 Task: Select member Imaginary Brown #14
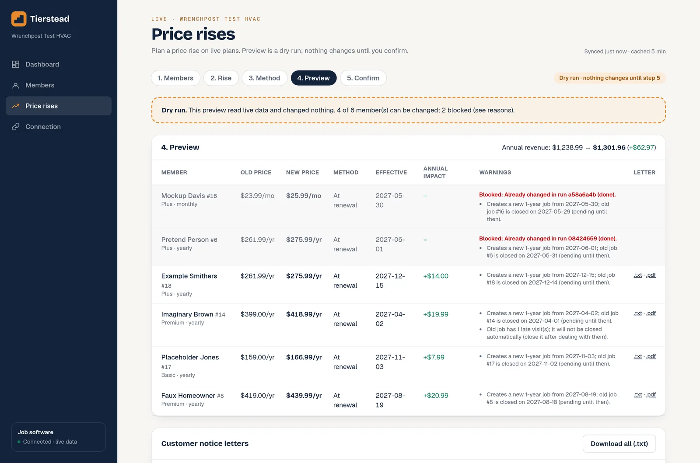pos(193,314)
